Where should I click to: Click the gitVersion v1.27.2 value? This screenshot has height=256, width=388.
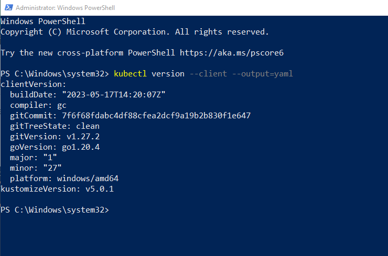point(83,137)
